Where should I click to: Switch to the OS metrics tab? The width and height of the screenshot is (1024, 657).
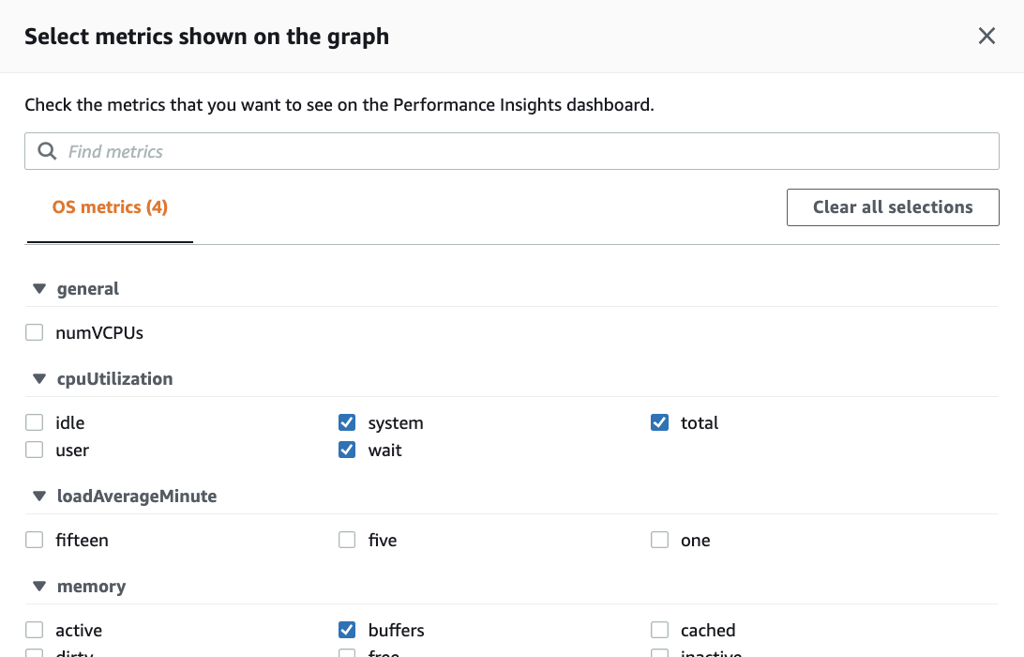pos(109,206)
